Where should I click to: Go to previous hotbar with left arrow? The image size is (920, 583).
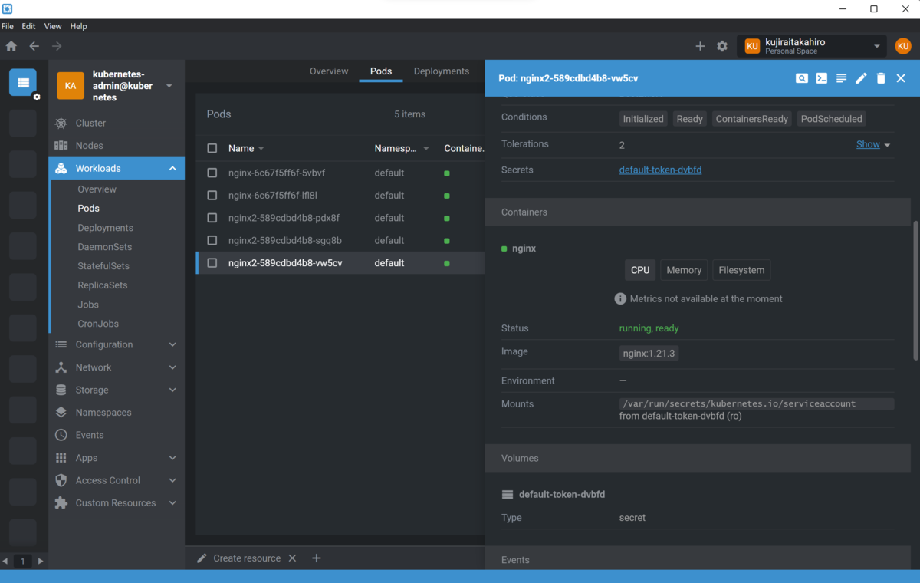point(6,562)
